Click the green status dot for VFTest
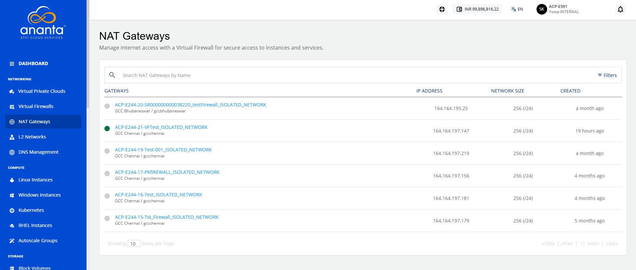The width and height of the screenshot is (636, 270). [x=107, y=129]
